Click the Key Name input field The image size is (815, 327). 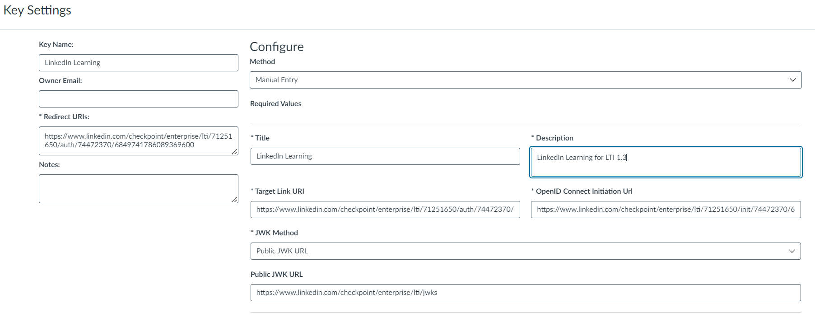138,63
